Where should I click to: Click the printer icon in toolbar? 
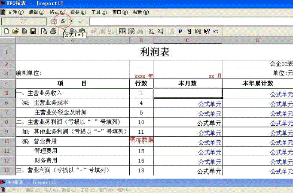[53, 31]
